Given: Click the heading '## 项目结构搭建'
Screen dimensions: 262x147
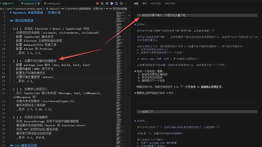Looking at the screenshot, I should click(x=22, y=21).
